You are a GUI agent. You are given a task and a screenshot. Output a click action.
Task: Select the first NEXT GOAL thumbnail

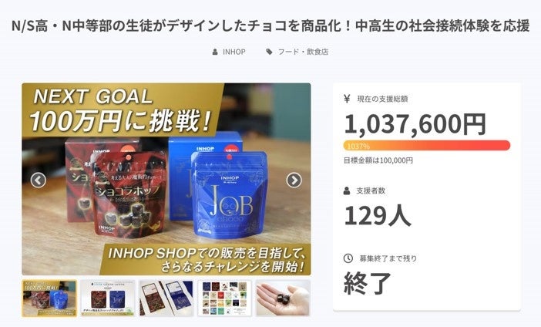pyautogui.click(x=49, y=298)
